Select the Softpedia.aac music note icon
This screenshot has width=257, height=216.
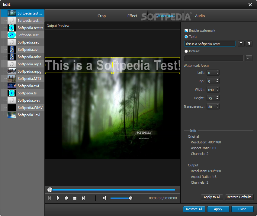12,42
